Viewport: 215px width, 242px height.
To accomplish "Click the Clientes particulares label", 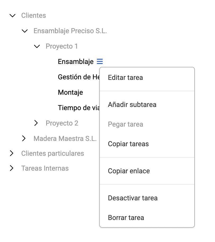I will pyautogui.click(x=53, y=153).
